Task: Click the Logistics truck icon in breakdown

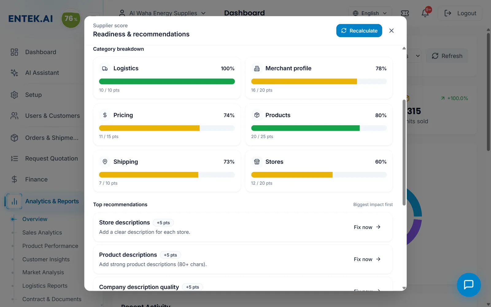Action: click(x=105, y=68)
